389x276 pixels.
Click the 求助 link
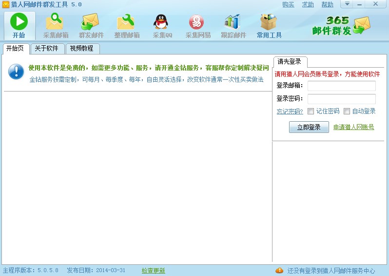click(308, 4)
